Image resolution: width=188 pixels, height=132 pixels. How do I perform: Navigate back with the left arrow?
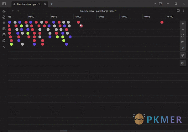13,11
